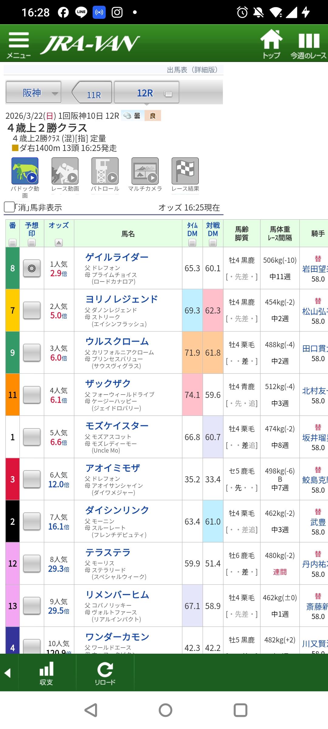
Task: Open the multi-camera view icon
Action: [145, 171]
